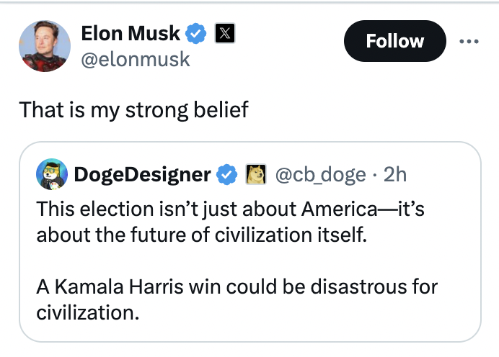Open the @elonmusk handle link
The height and width of the screenshot is (357, 499).
(x=136, y=59)
